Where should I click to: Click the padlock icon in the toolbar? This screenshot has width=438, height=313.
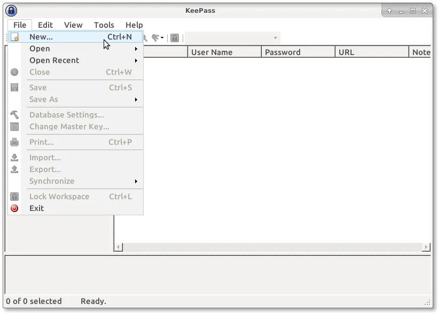coord(174,38)
